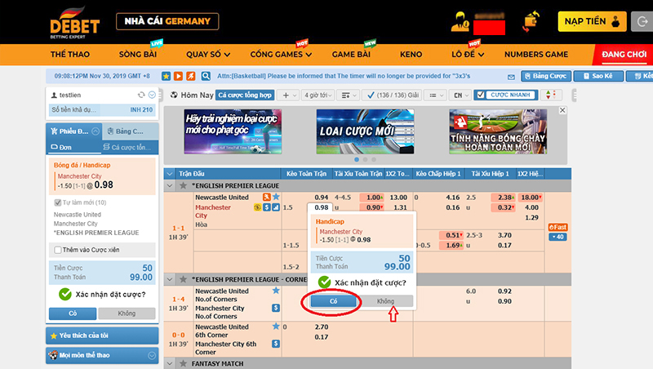This screenshot has width=653, height=369.
Task: Open the NUMBERS GAME menu
Action: (536, 55)
